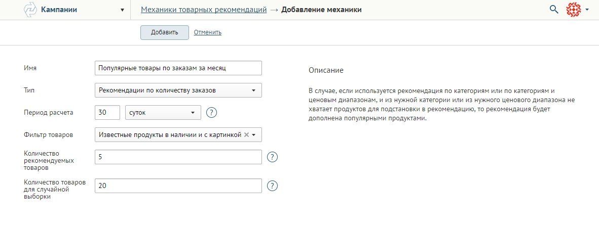Show help for Количество рекомендуемых товаров

coord(272,157)
